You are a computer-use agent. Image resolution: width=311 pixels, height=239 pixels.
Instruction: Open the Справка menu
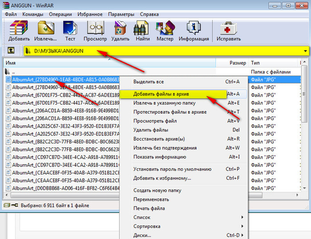click(149, 14)
